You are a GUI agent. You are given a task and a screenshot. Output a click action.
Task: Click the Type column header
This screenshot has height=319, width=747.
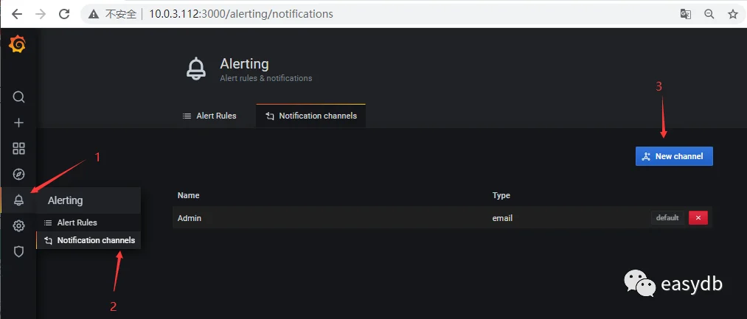coord(501,195)
